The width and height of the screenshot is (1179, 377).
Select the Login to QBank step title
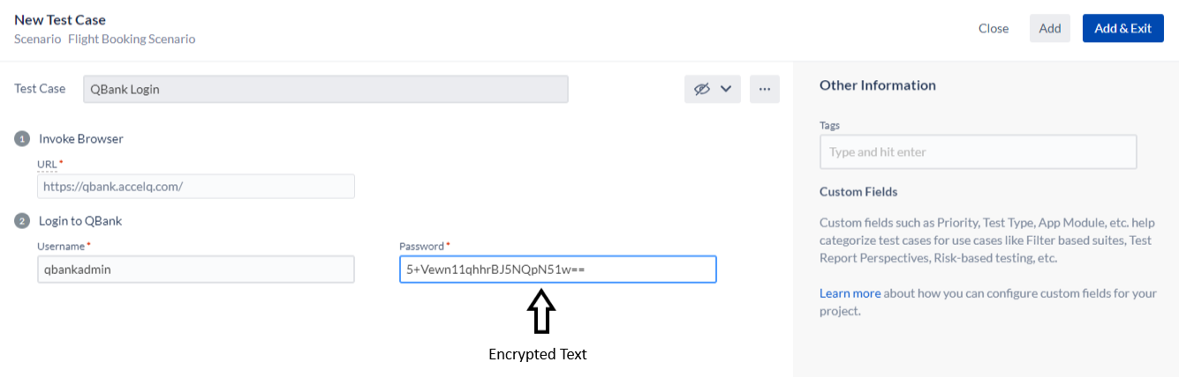[x=80, y=221]
